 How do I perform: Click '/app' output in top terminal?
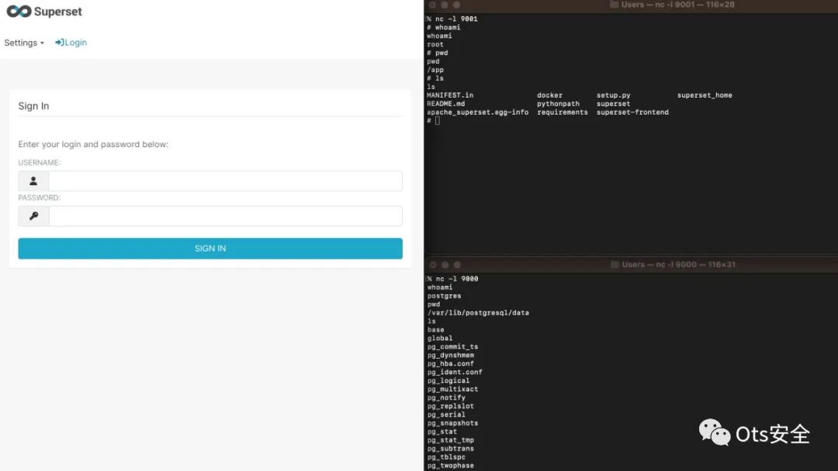tap(435, 70)
